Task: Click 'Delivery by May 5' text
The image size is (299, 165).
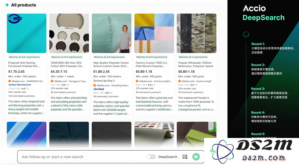Action: (104, 81)
